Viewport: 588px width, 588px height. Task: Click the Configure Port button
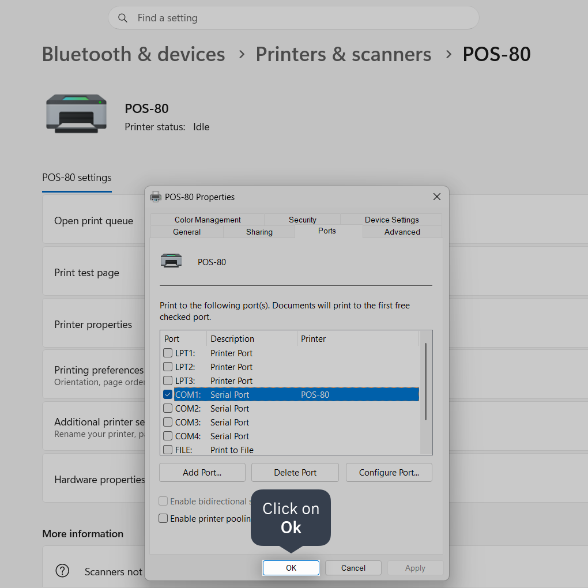tap(389, 473)
